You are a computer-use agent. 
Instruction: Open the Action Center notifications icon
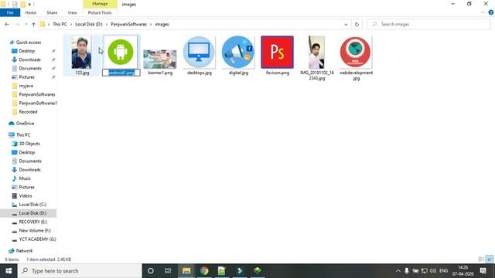(x=483, y=271)
